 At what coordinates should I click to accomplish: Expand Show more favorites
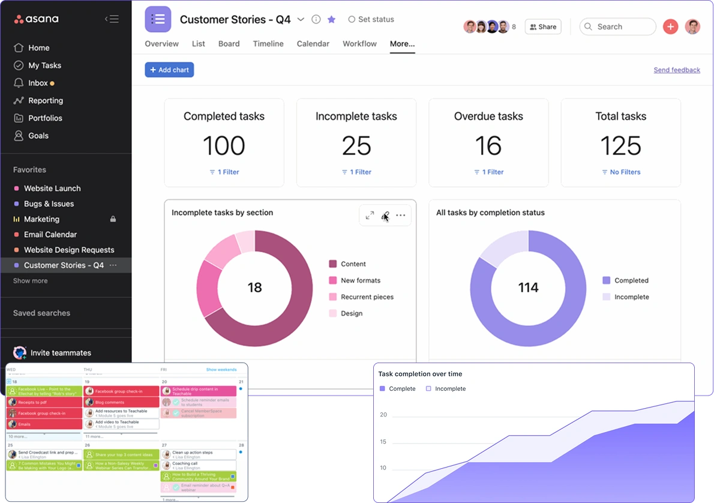point(30,281)
